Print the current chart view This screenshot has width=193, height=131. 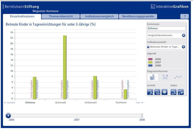pos(164,92)
